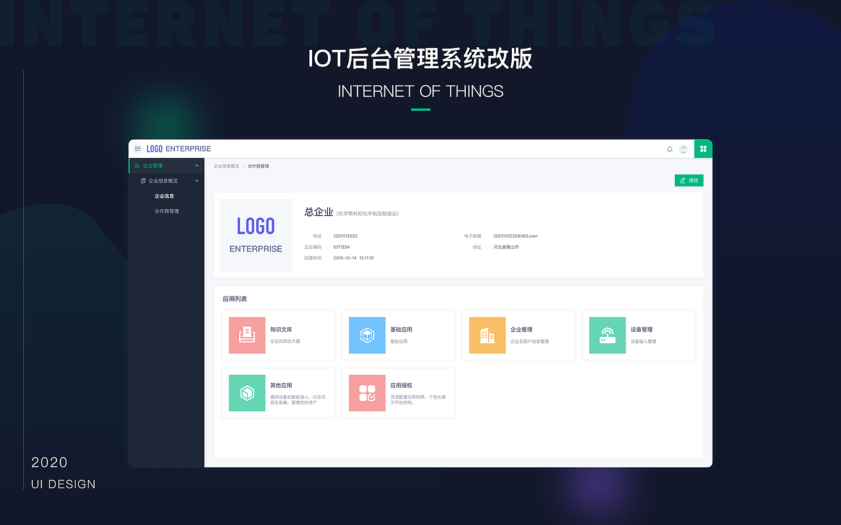Click the 设备管理 green router icon
Screen dimensions: 841x525
[608, 335]
